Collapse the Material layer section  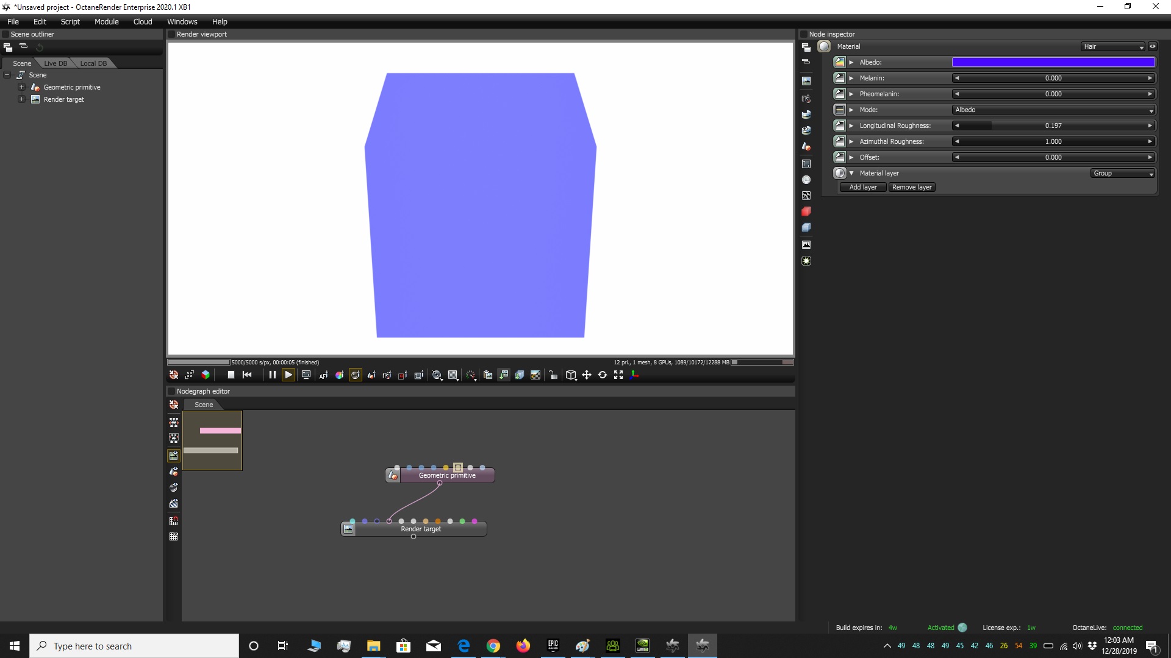851,173
